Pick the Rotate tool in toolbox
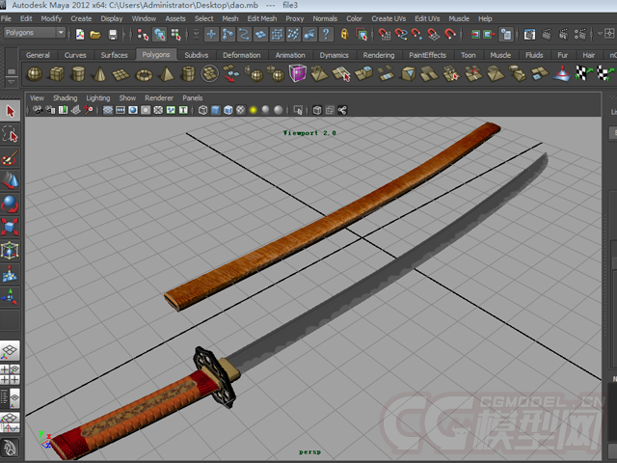 (x=10, y=204)
